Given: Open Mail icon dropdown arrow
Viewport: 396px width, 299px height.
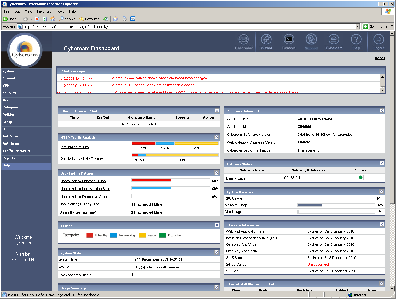Looking at the screenshot, I should click(119, 19).
